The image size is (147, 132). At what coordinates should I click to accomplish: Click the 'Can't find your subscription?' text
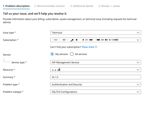pos(66,47)
